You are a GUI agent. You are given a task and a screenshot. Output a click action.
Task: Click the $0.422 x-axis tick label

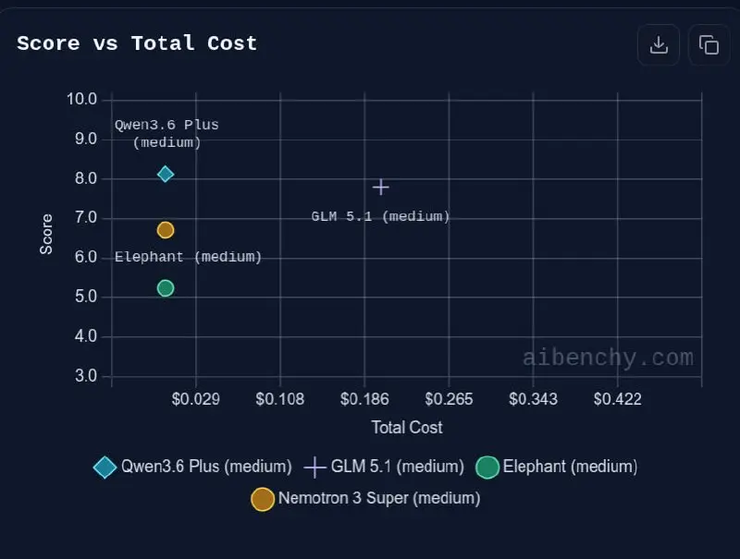click(x=618, y=399)
